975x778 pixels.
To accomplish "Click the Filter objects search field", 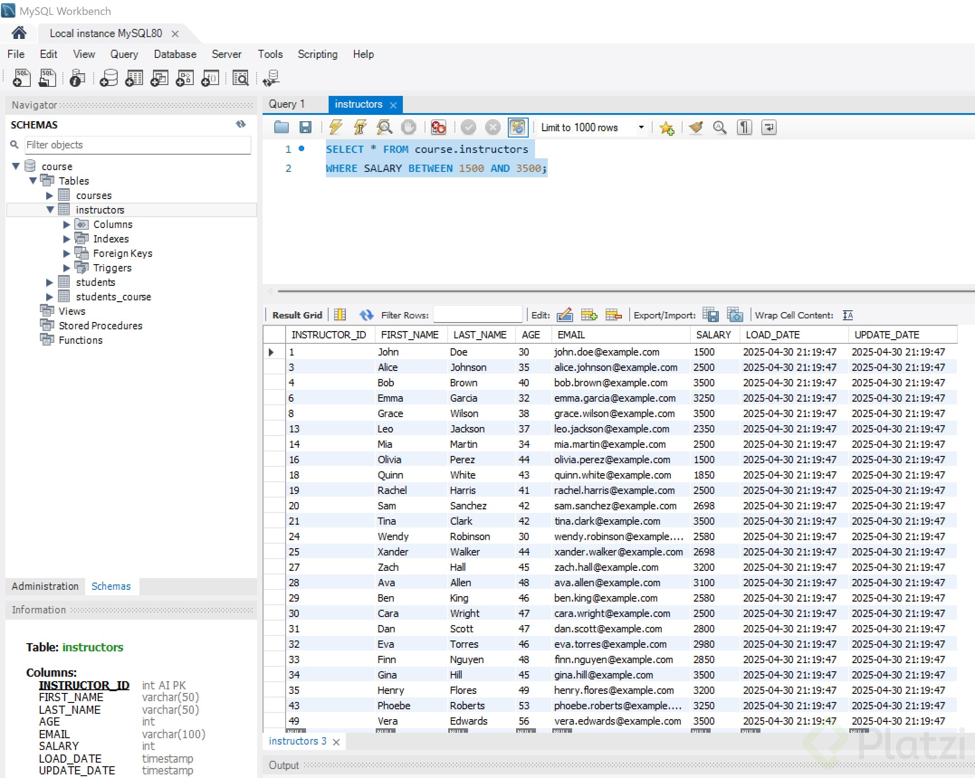I will tap(138, 145).
